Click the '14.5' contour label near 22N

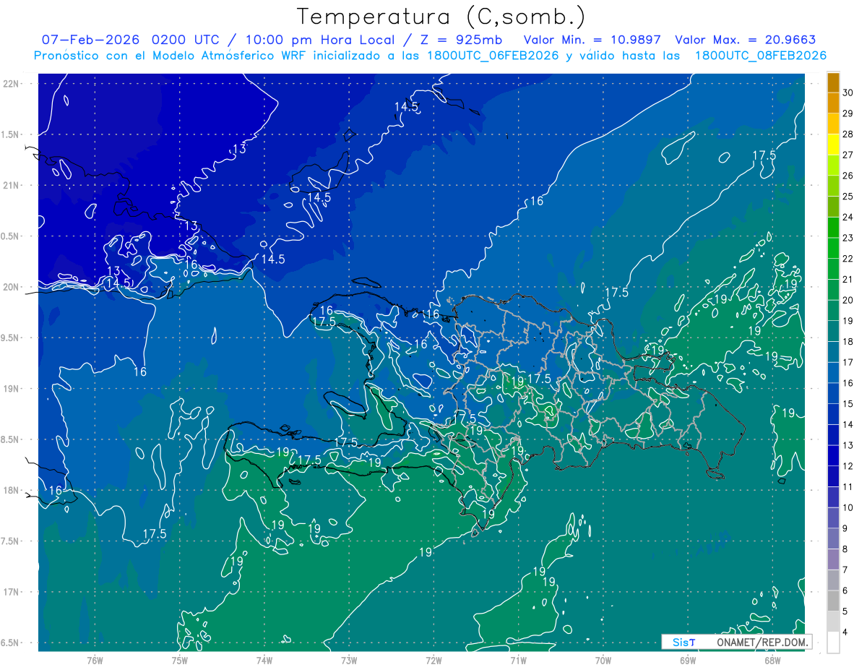click(x=406, y=107)
